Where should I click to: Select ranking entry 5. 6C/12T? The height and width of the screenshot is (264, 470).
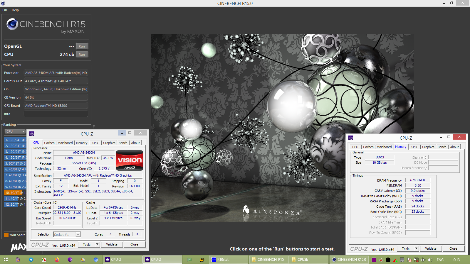(16, 163)
